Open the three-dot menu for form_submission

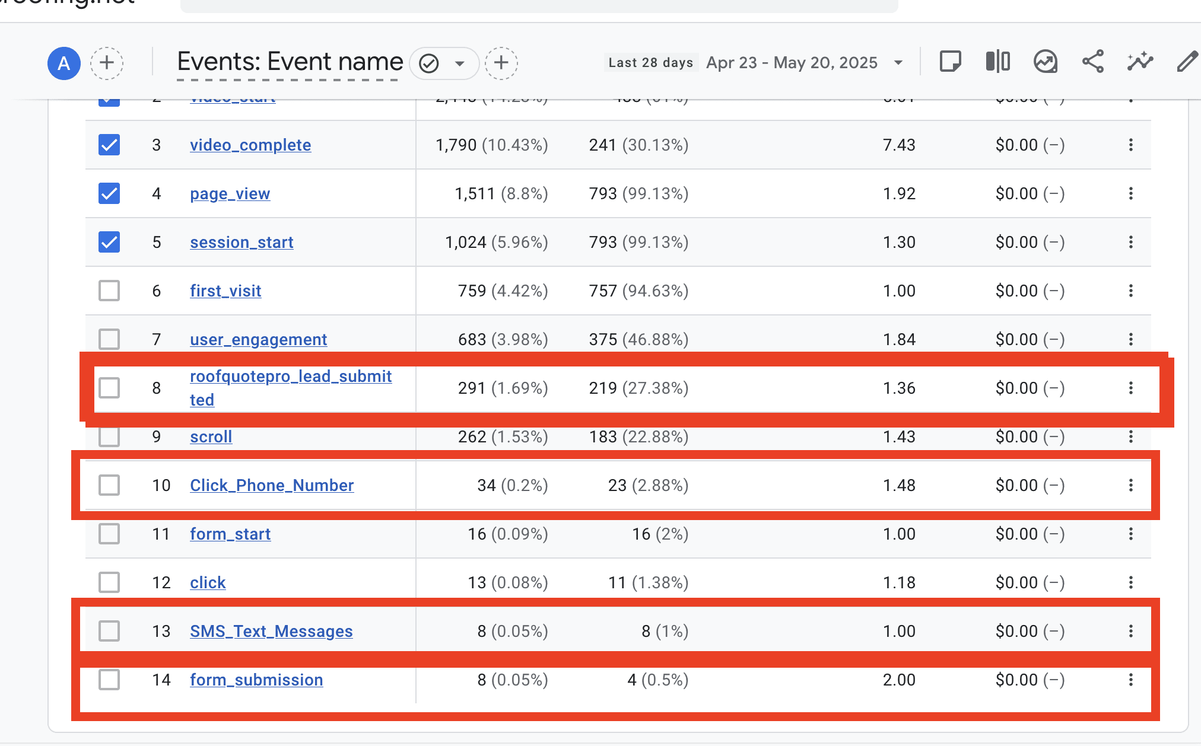[x=1131, y=680]
